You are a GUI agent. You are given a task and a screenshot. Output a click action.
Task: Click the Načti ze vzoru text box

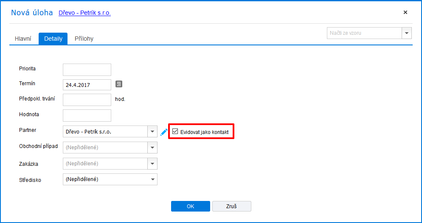click(x=365, y=33)
